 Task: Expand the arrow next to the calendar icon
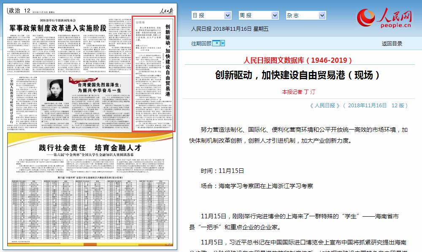pos(223,43)
